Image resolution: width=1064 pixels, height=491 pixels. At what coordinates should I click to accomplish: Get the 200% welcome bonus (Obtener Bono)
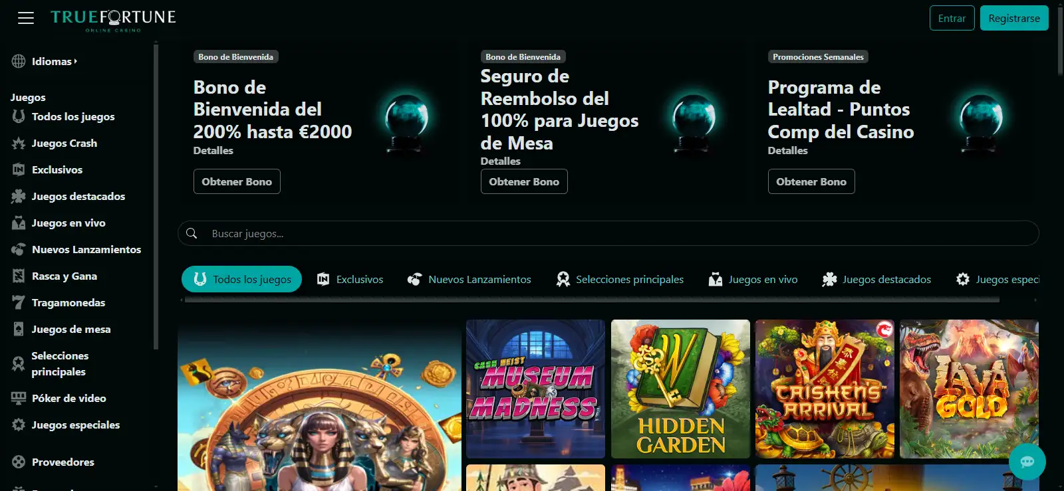[237, 181]
